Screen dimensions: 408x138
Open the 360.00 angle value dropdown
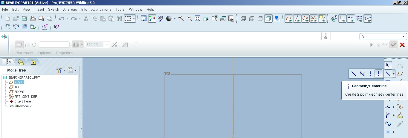click(107, 45)
